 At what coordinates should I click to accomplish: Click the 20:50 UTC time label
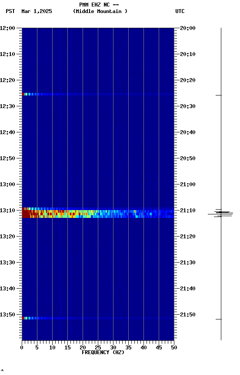(188, 158)
